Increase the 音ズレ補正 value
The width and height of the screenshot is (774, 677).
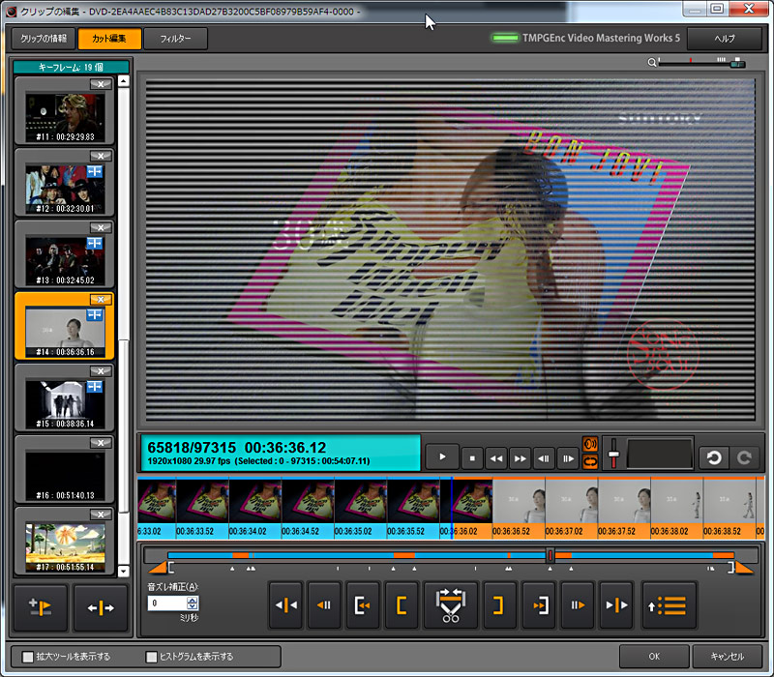click(x=193, y=600)
